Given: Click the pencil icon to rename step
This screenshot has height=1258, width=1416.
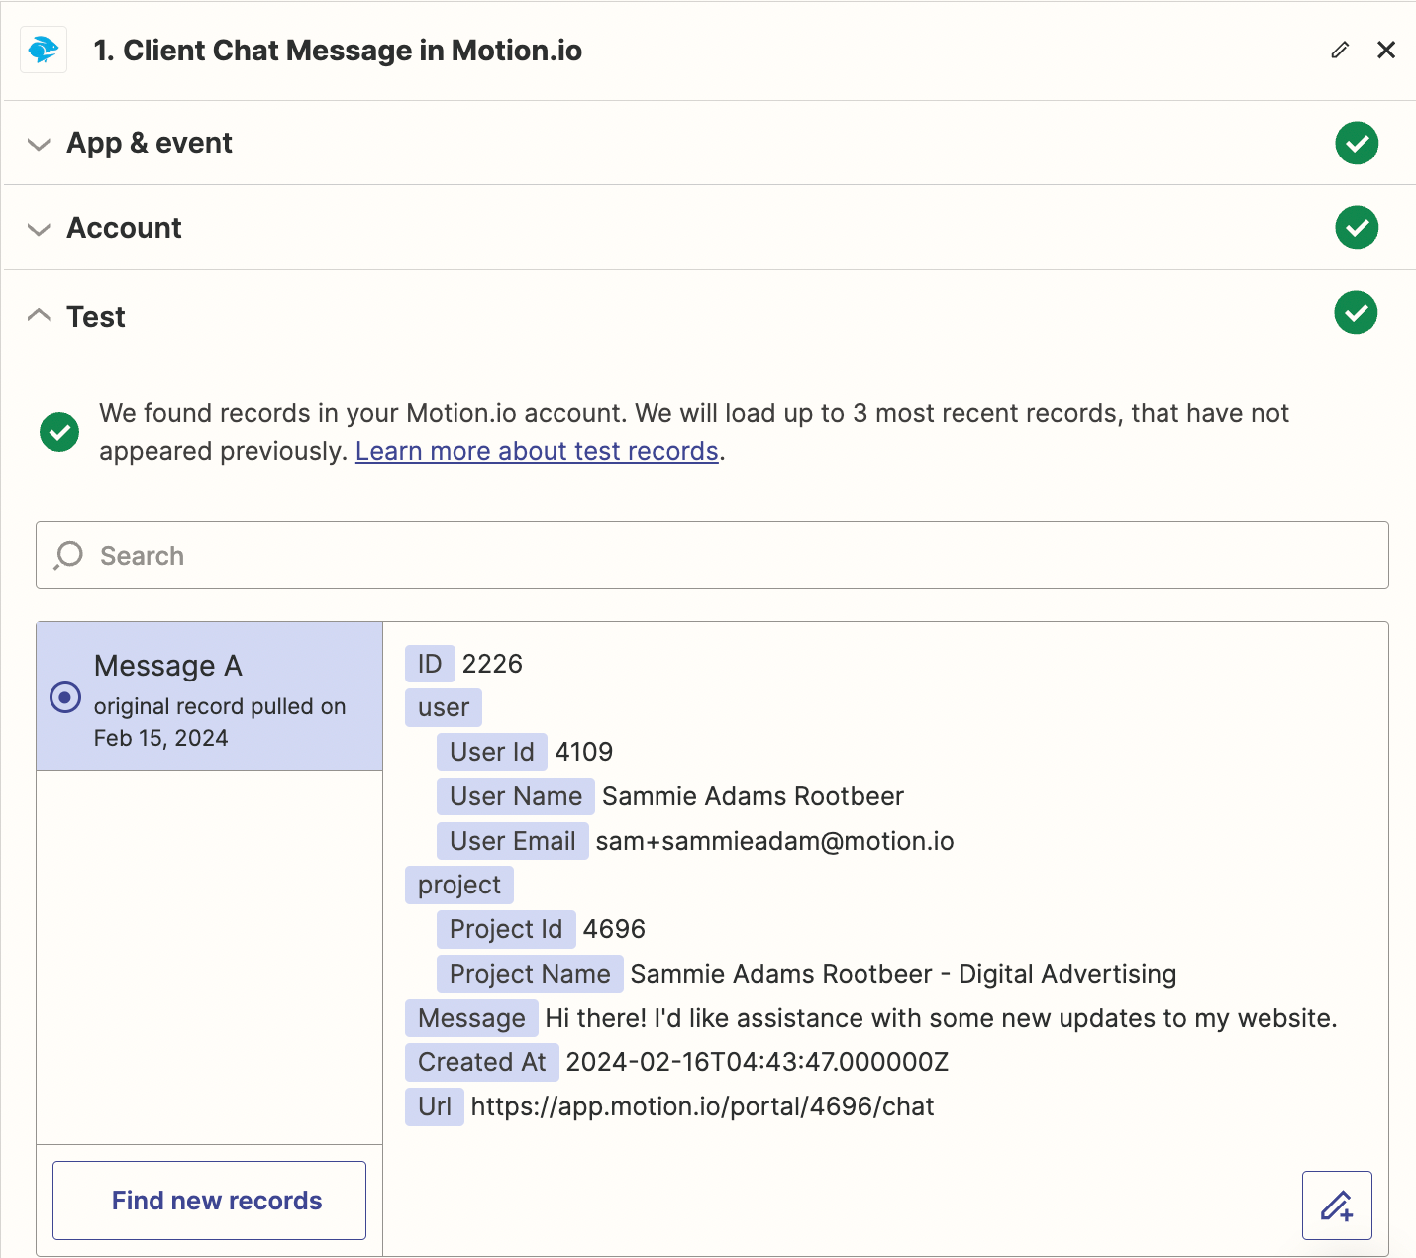Looking at the screenshot, I should click(1340, 50).
